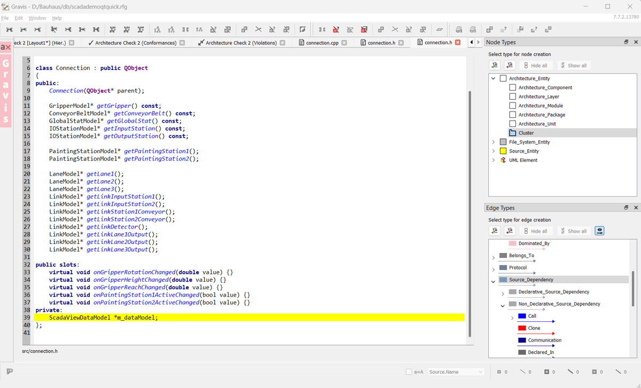
Task: Close the connection.cpp tab
Action: coord(344,43)
